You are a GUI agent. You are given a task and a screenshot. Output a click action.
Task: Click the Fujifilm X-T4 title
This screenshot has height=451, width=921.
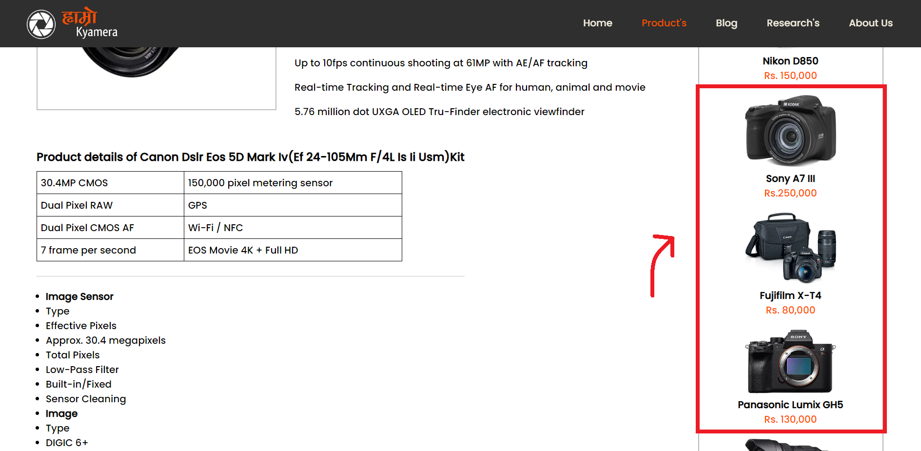coord(790,295)
